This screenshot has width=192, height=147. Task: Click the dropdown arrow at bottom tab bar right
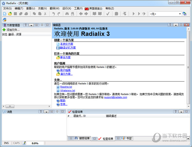point(188,138)
